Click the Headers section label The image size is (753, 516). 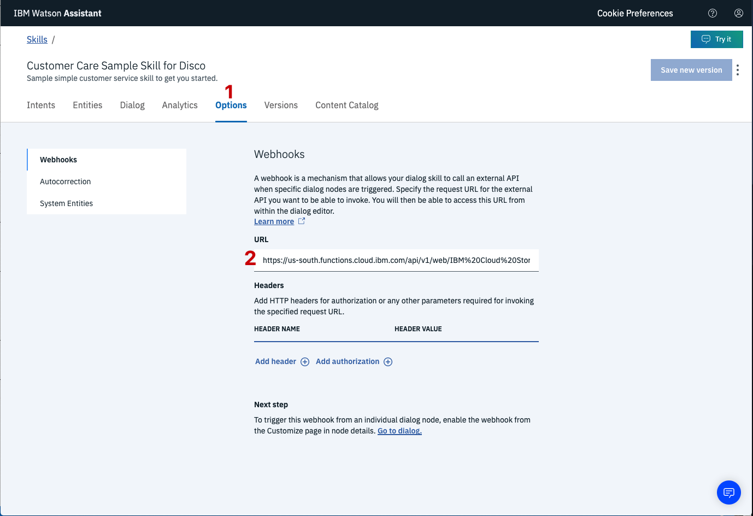[269, 285]
